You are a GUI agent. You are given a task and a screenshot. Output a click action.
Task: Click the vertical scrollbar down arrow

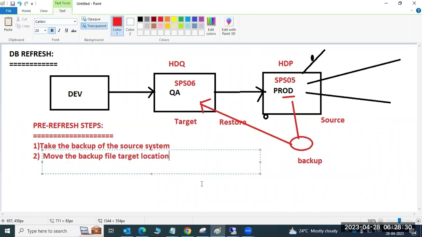click(419, 209)
